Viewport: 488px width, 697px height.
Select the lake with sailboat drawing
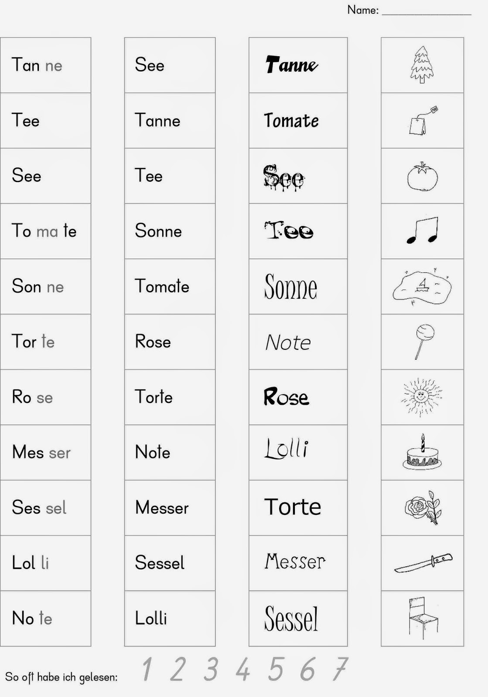[x=422, y=286]
